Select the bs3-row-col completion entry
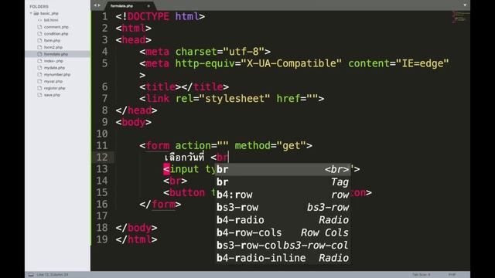The width and height of the screenshot is (495, 278). [283, 246]
